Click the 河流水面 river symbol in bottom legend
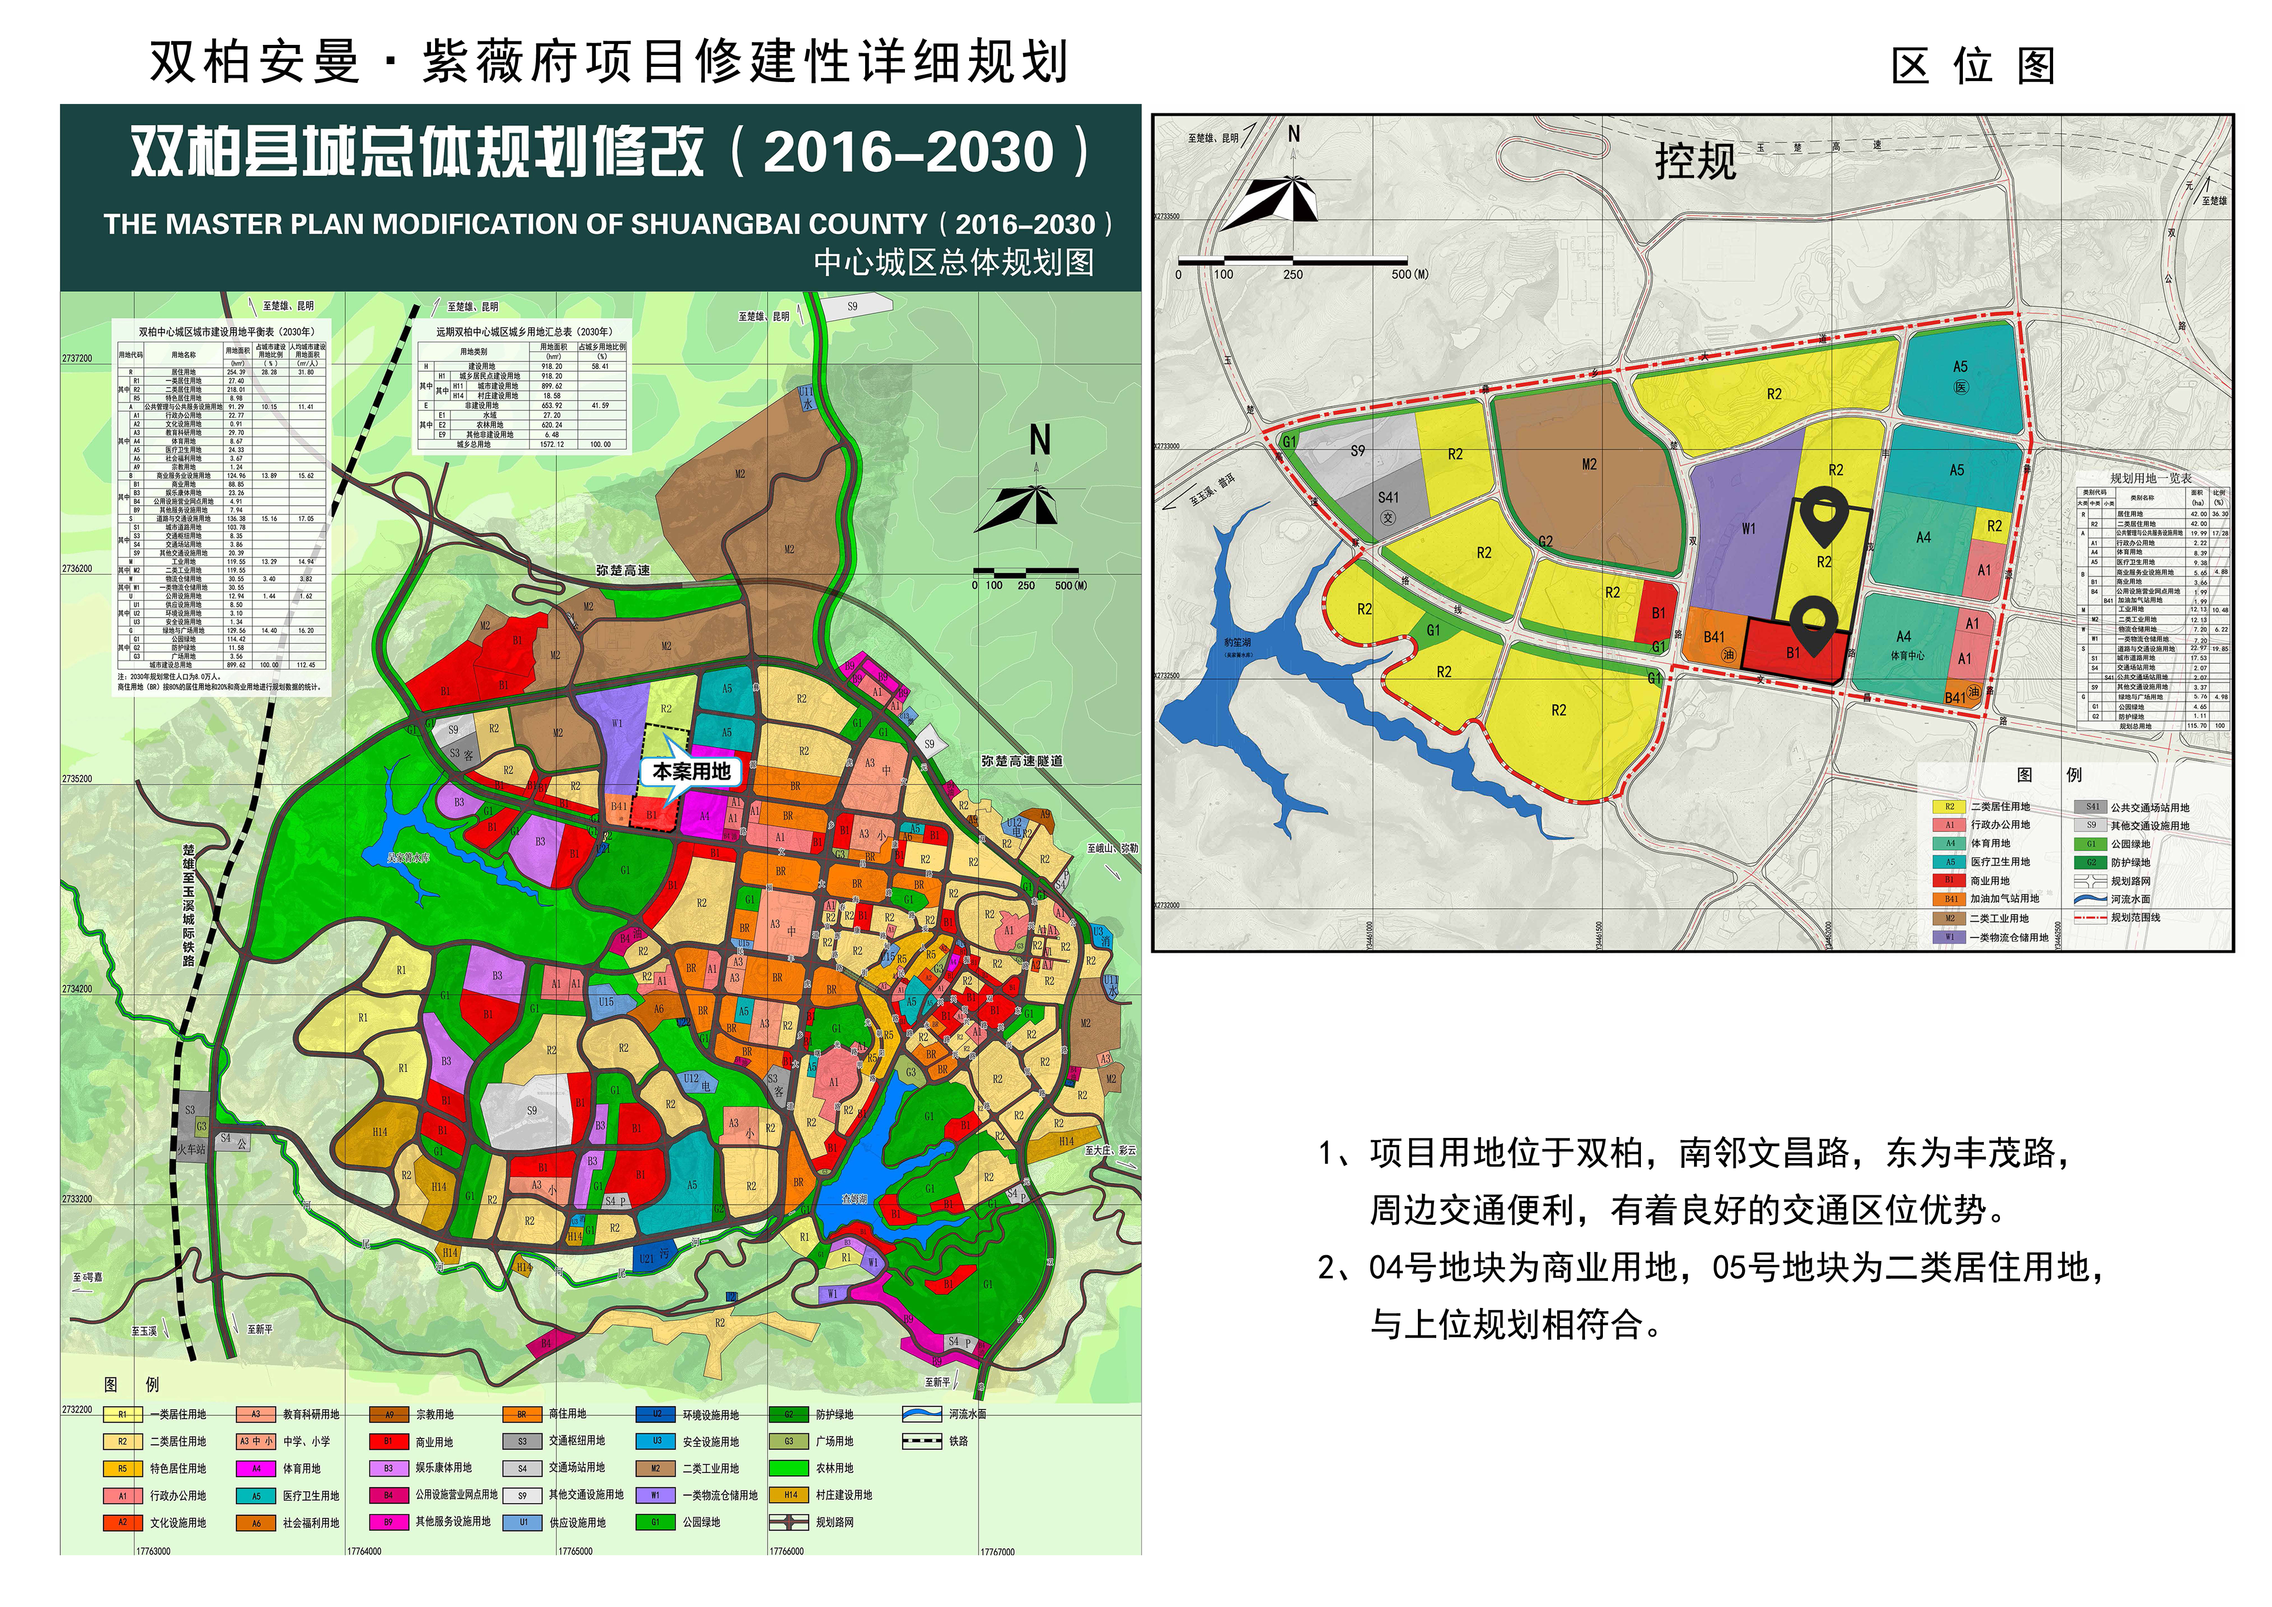The height and width of the screenshot is (1607, 2272). pos(921,1414)
